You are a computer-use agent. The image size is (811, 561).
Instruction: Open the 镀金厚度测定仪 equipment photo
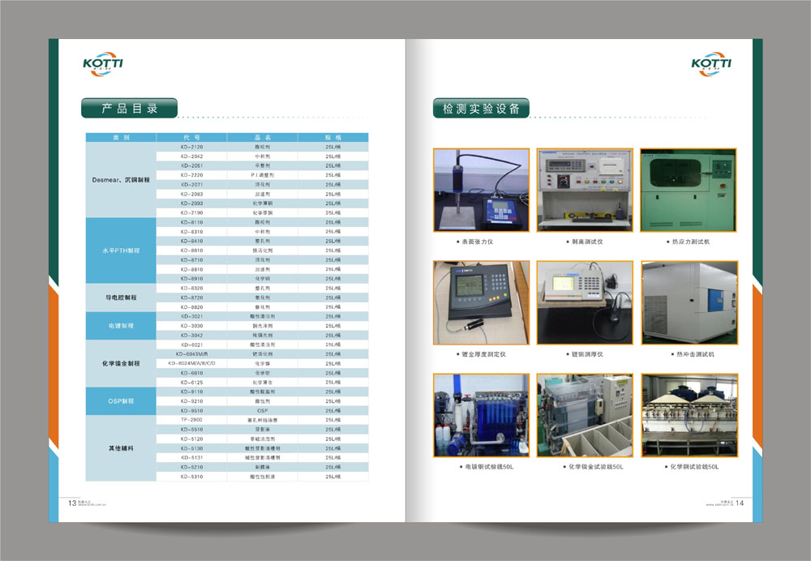click(x=481, y=302)
